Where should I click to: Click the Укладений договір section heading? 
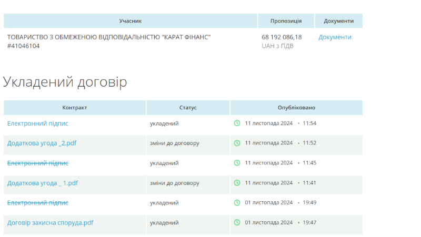coord(65,82)
